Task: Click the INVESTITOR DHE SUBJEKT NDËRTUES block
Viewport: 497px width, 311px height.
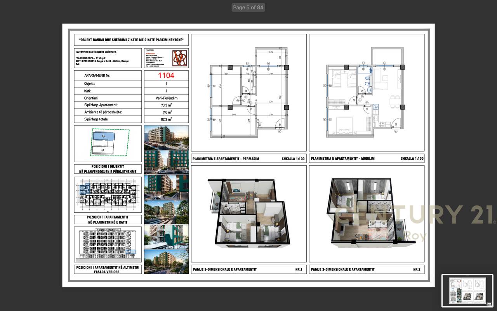Action: tap(108, 58)
